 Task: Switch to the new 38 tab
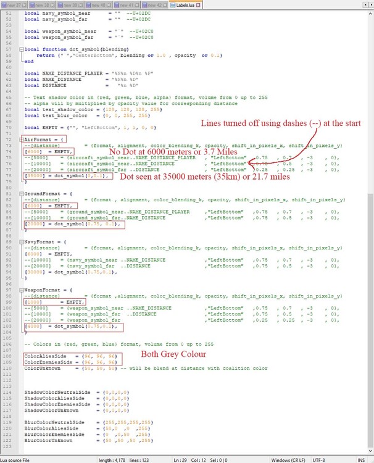(x=41, y=5)
